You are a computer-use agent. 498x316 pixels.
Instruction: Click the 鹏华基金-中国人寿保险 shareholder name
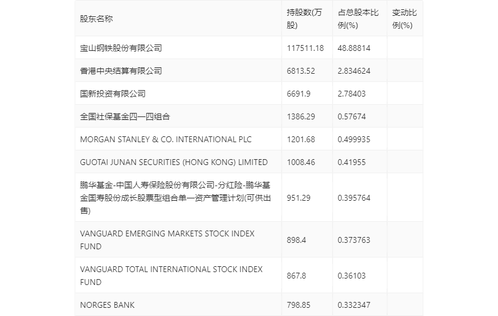click(x=175, y=198)
